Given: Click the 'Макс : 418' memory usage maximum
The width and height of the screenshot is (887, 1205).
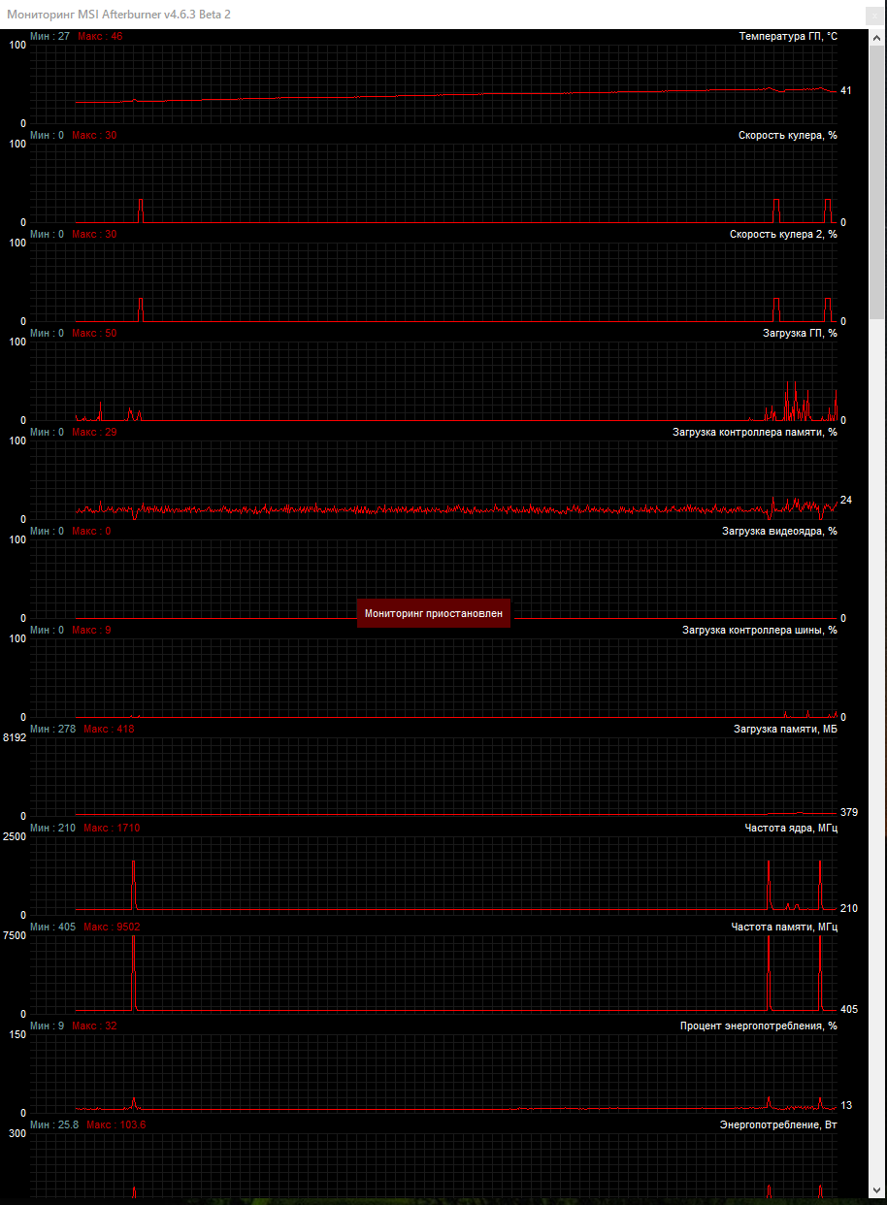Looking at the screenshot, I should click(109, 729).
